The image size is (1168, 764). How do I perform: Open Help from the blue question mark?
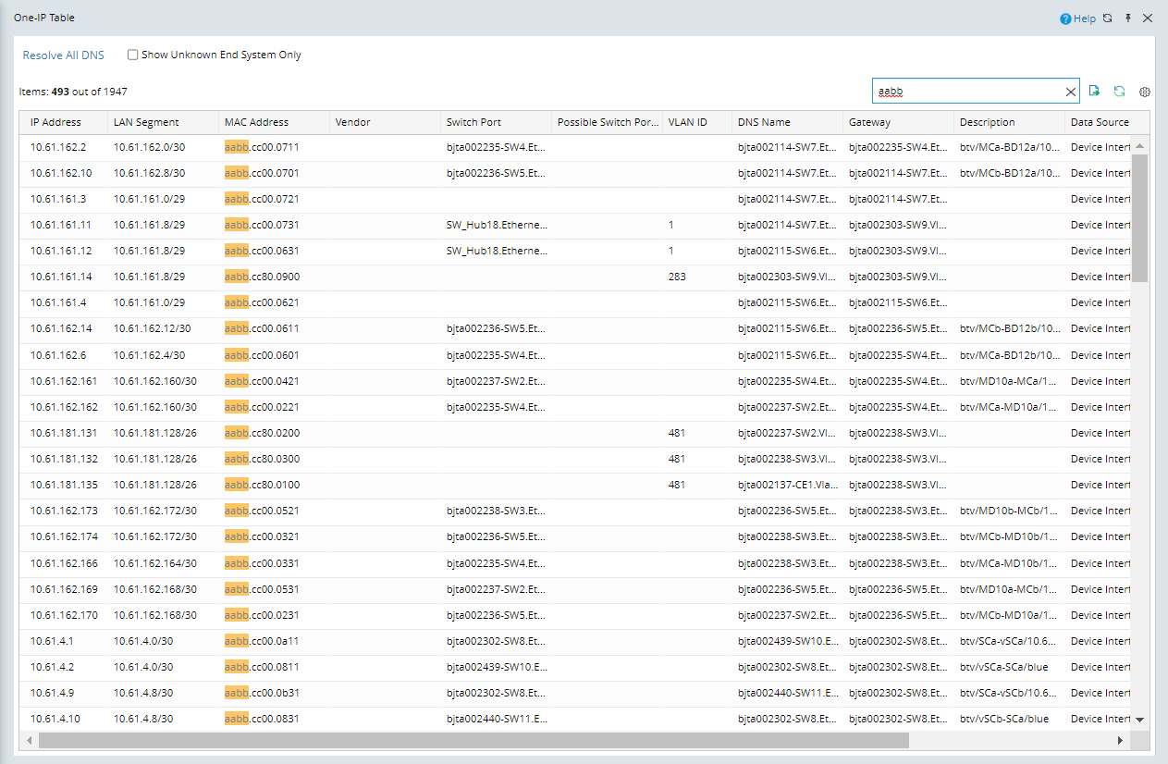pyautogui.click(x=1077, y=18)
